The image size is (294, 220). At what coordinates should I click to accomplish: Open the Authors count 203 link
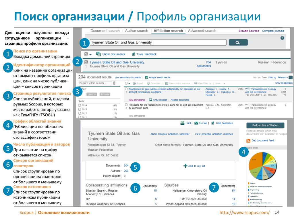126,171
